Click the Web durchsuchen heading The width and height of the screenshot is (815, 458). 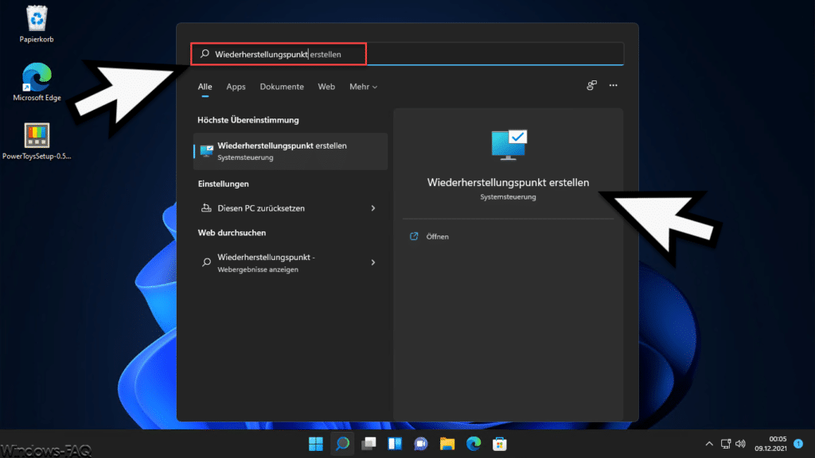point(232,233)
